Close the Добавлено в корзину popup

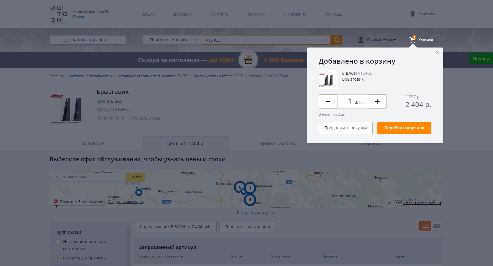[437, 52]
